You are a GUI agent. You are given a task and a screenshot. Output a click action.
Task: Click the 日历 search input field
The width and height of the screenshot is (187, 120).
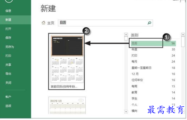pyautogui.click(x=105, y=23)
